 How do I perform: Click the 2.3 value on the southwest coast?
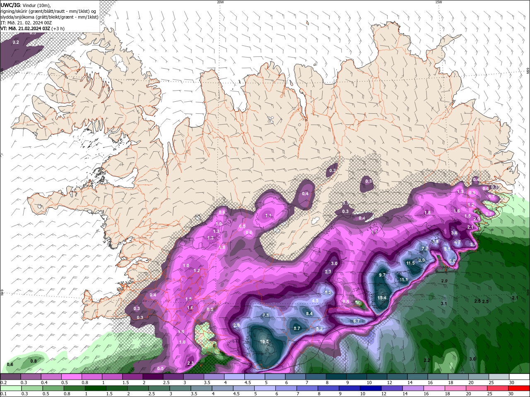coord(190,363)
